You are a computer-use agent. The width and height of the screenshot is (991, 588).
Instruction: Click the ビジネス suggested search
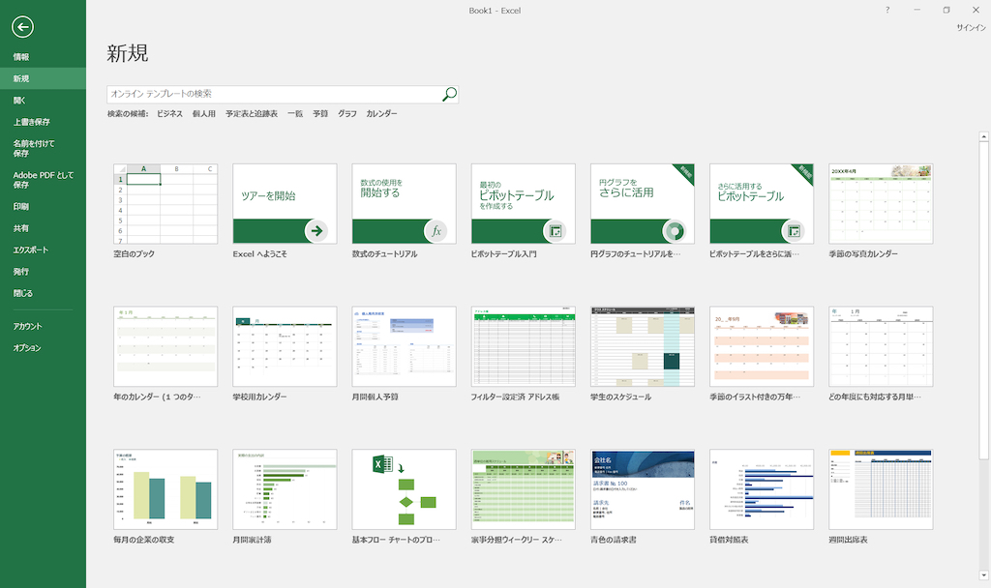(x=169, y=114)
